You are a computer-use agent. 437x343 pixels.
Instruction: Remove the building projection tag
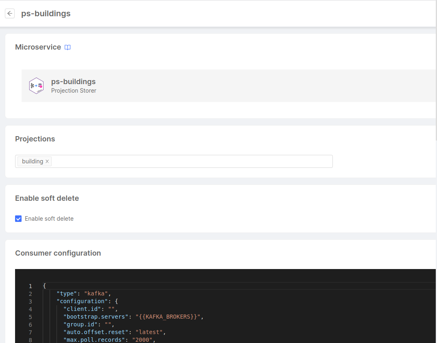[48, 161]
